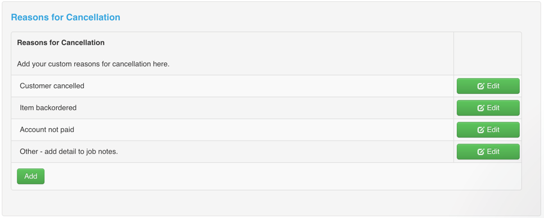This screenshot has height=218, width=544.
Task: Click the blank panel area below the table
Action: tap(266, 203)
